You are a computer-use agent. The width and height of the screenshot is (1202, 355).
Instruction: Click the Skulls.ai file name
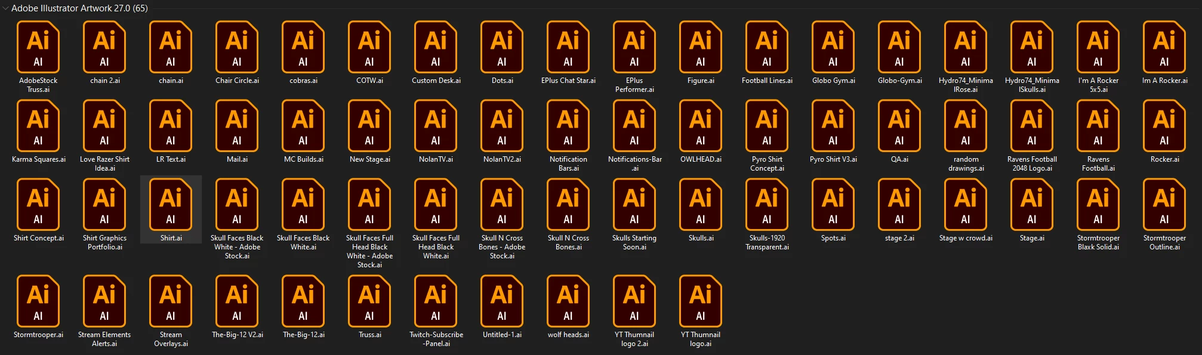(701, 238)
